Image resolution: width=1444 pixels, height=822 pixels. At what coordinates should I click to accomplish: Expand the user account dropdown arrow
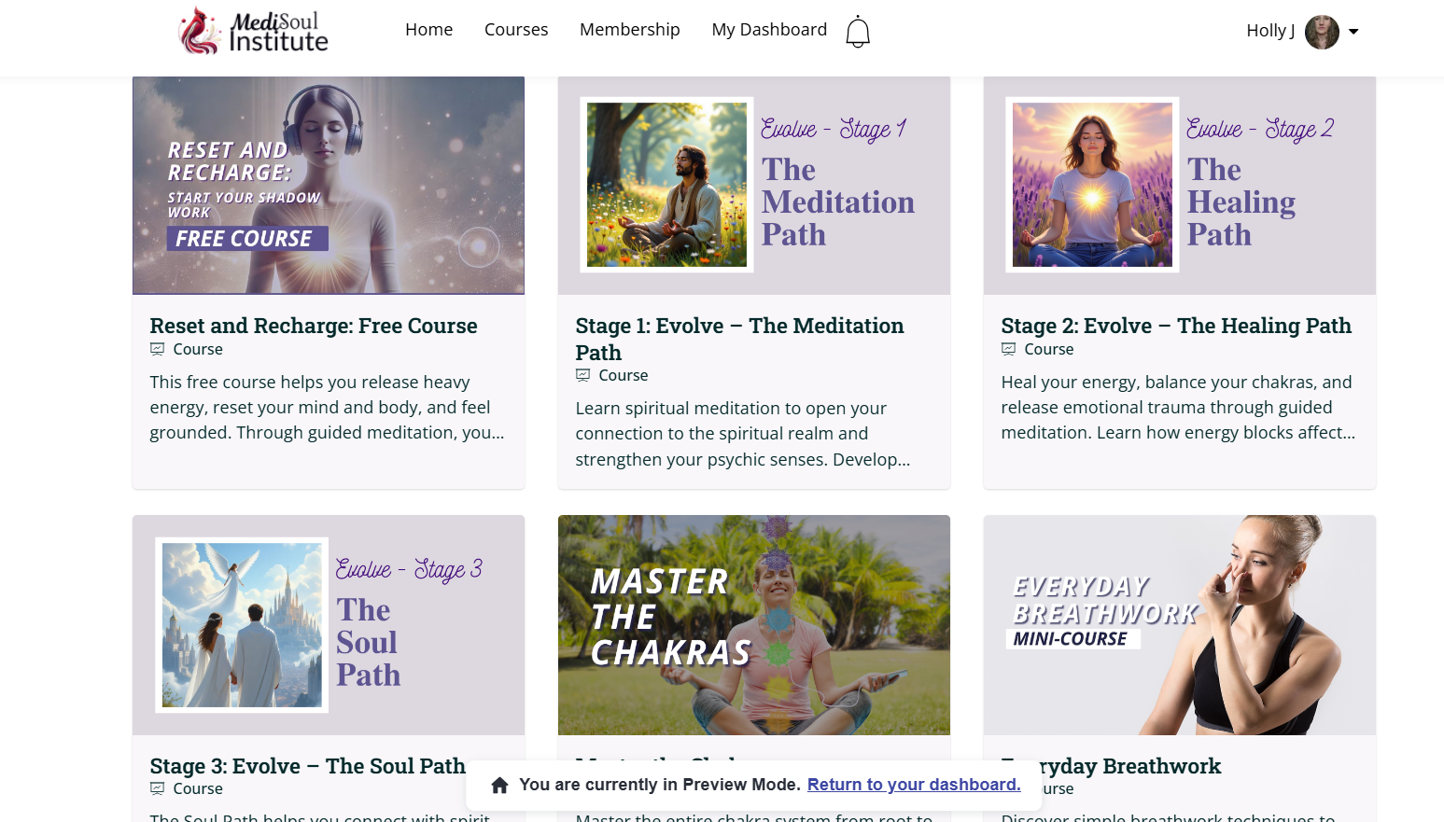(x=1353, y=32)
